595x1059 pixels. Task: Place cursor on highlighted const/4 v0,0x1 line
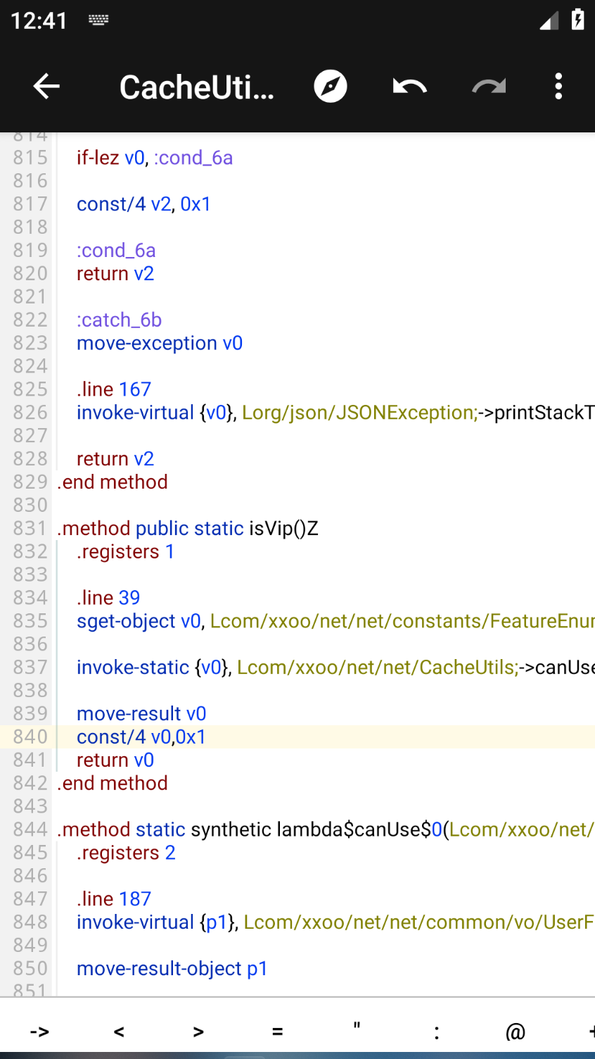pyautogui.click(x=141, y=737)
